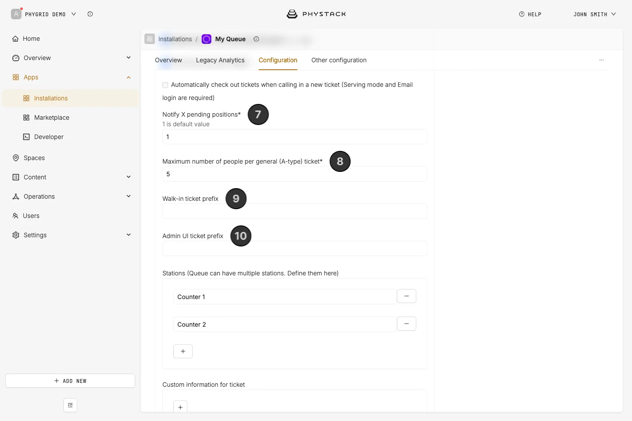Select the Configuration tab
The image size is (632, 421).
point(278,60)
